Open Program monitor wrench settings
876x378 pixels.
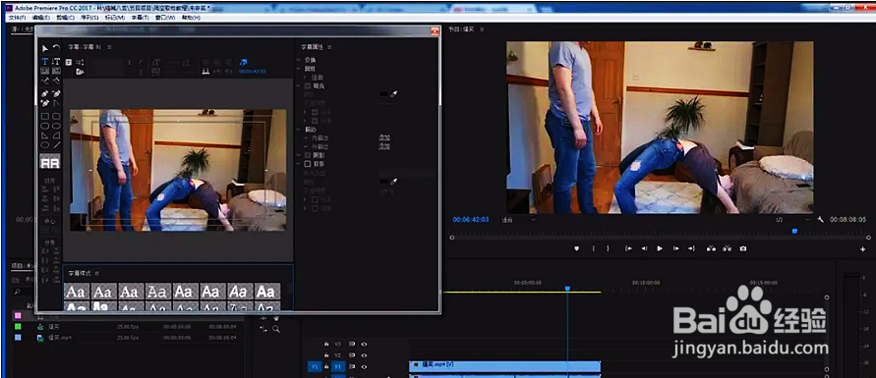coord(821,220)
